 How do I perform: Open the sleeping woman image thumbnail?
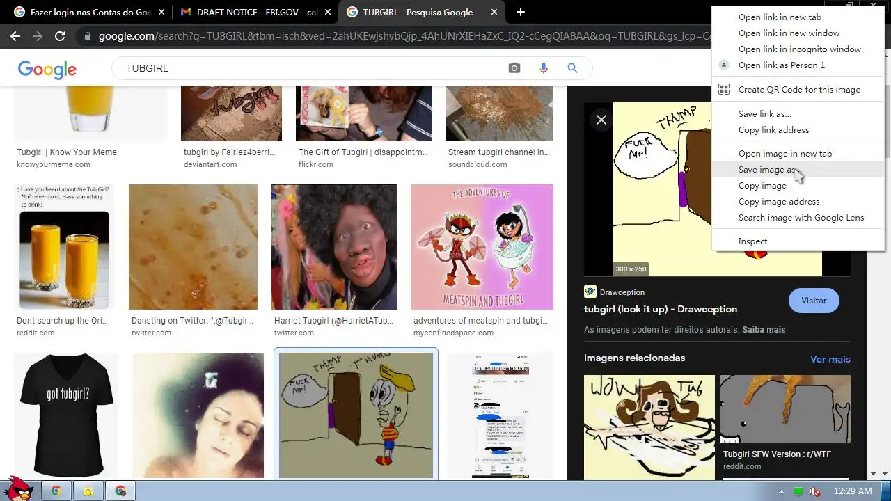point(198,415)
